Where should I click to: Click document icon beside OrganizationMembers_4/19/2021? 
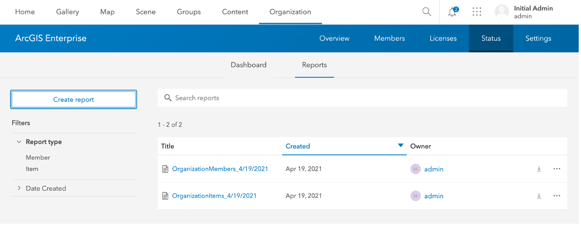pyautogui.click(x=165, y=169)
